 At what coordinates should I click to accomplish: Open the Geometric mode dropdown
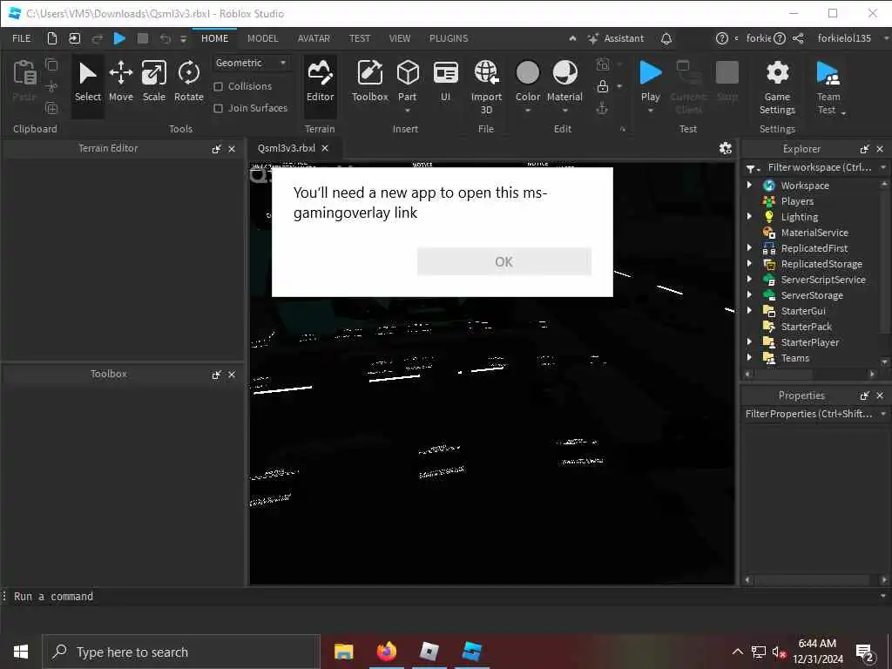tap(251, 63)
